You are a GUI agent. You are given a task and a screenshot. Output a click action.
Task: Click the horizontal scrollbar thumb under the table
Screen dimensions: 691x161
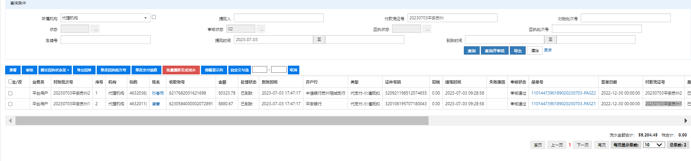click(222, 121)
